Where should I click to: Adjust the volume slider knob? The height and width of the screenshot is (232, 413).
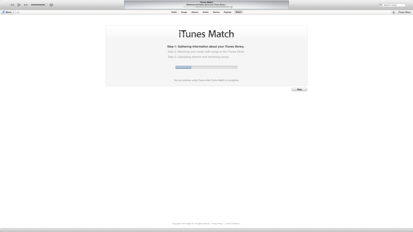tap(46, 5)
